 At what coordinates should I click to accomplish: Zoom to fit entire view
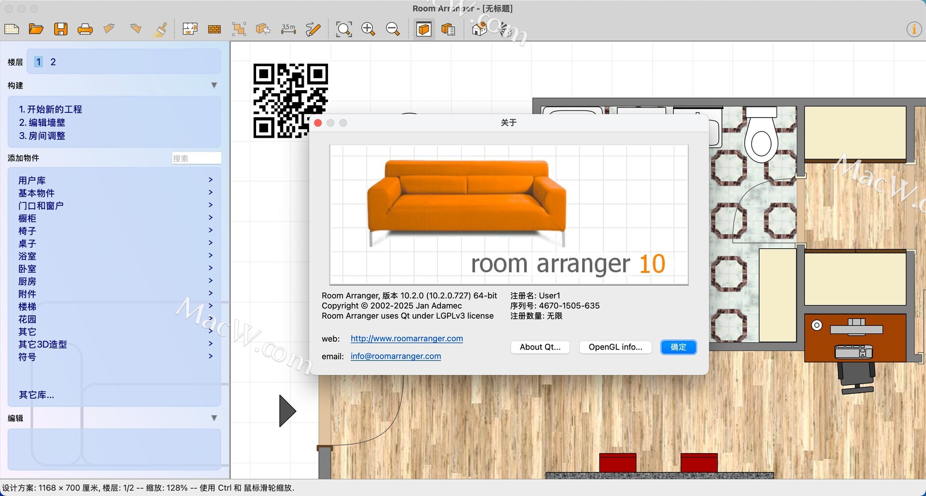(344, 29)
